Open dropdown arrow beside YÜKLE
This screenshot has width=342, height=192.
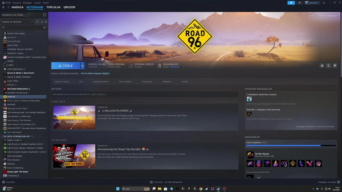point(83,66)
